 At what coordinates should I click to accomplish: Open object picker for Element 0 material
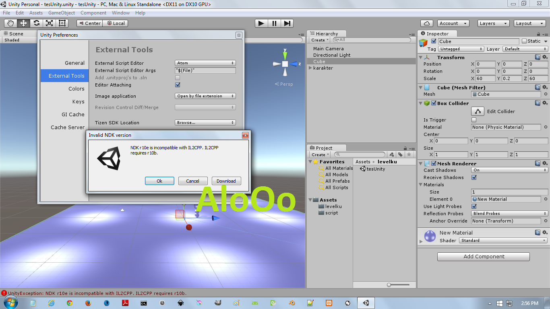pos(546,199)
